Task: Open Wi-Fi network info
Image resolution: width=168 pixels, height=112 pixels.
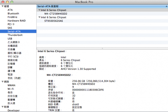Action: coord(11,89)
